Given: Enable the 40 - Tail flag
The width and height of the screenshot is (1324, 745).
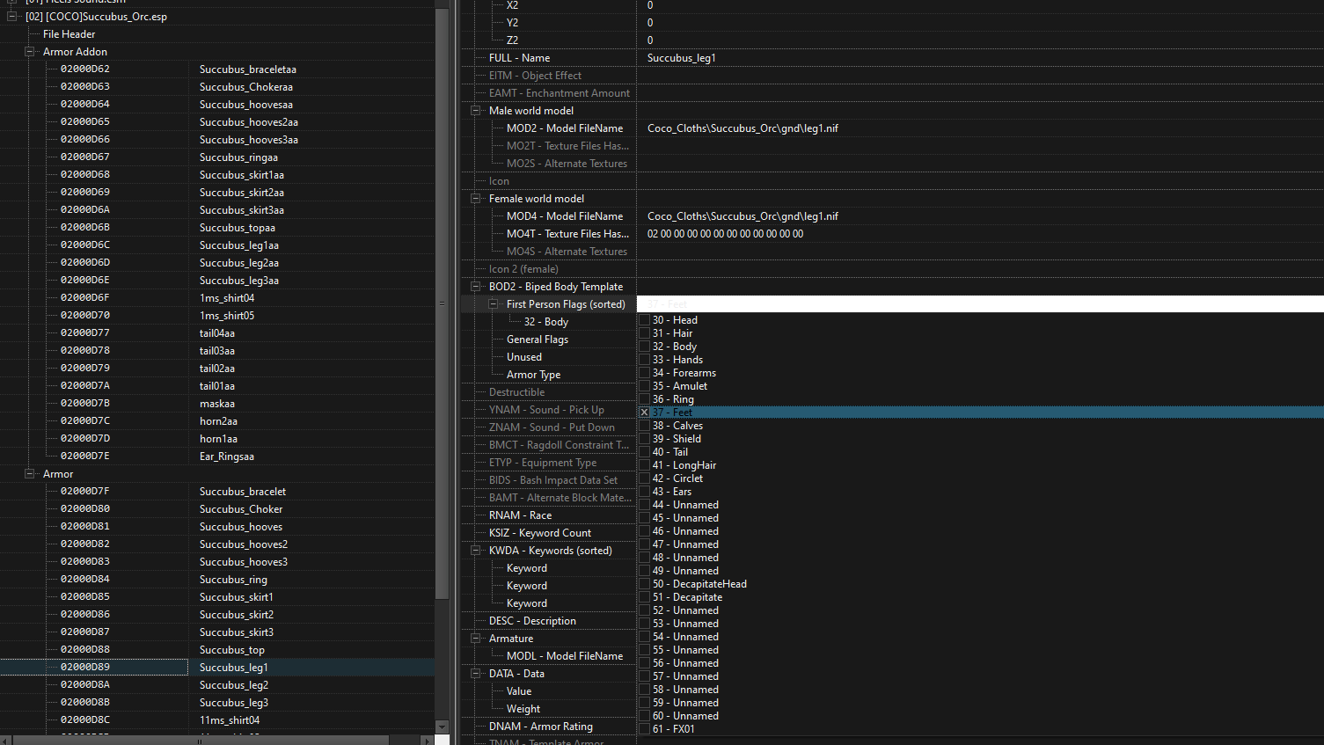Looking at the screenshot, I should point(644,452).
